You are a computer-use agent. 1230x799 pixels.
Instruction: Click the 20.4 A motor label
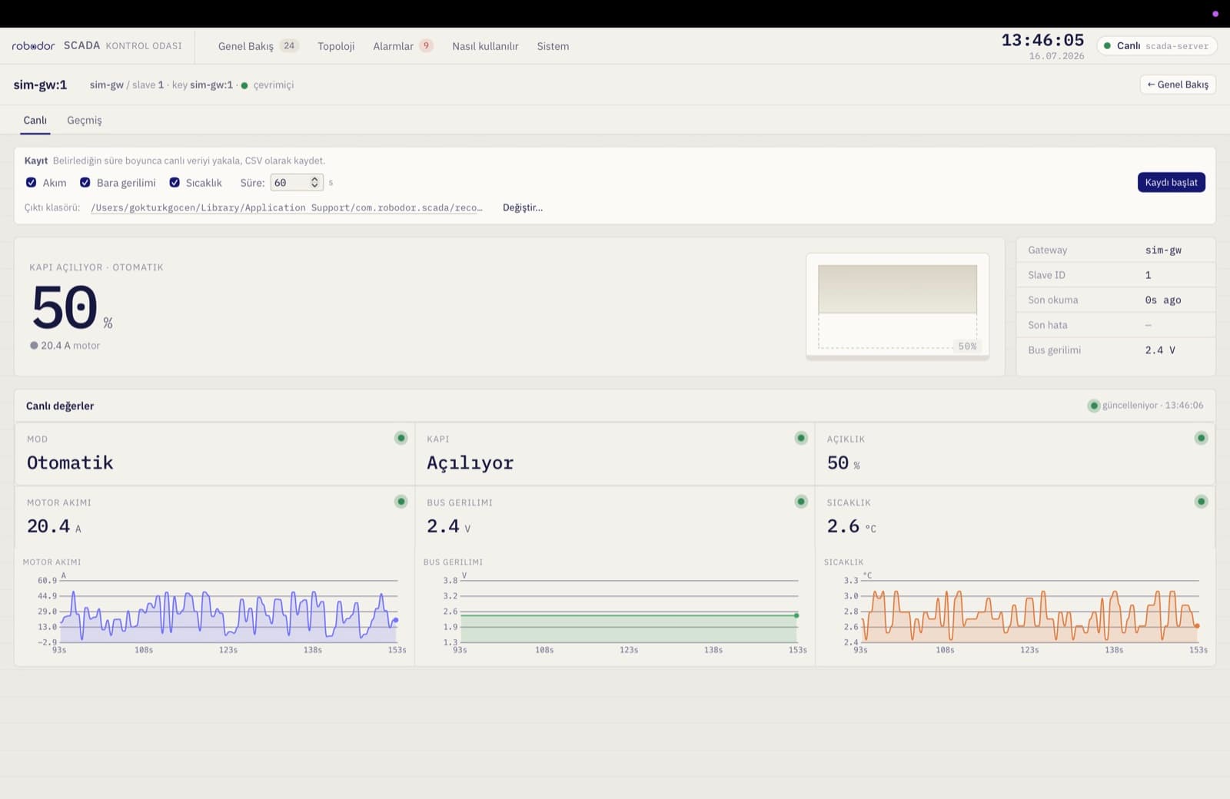tap(70, 346)
